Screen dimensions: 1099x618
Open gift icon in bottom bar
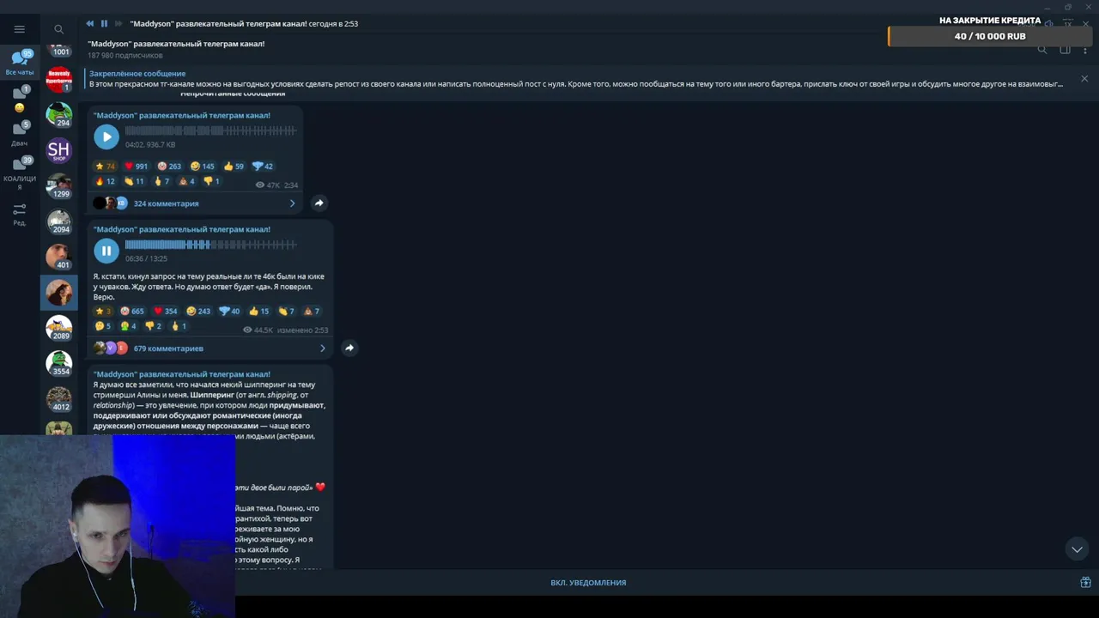coord(1085,583)
